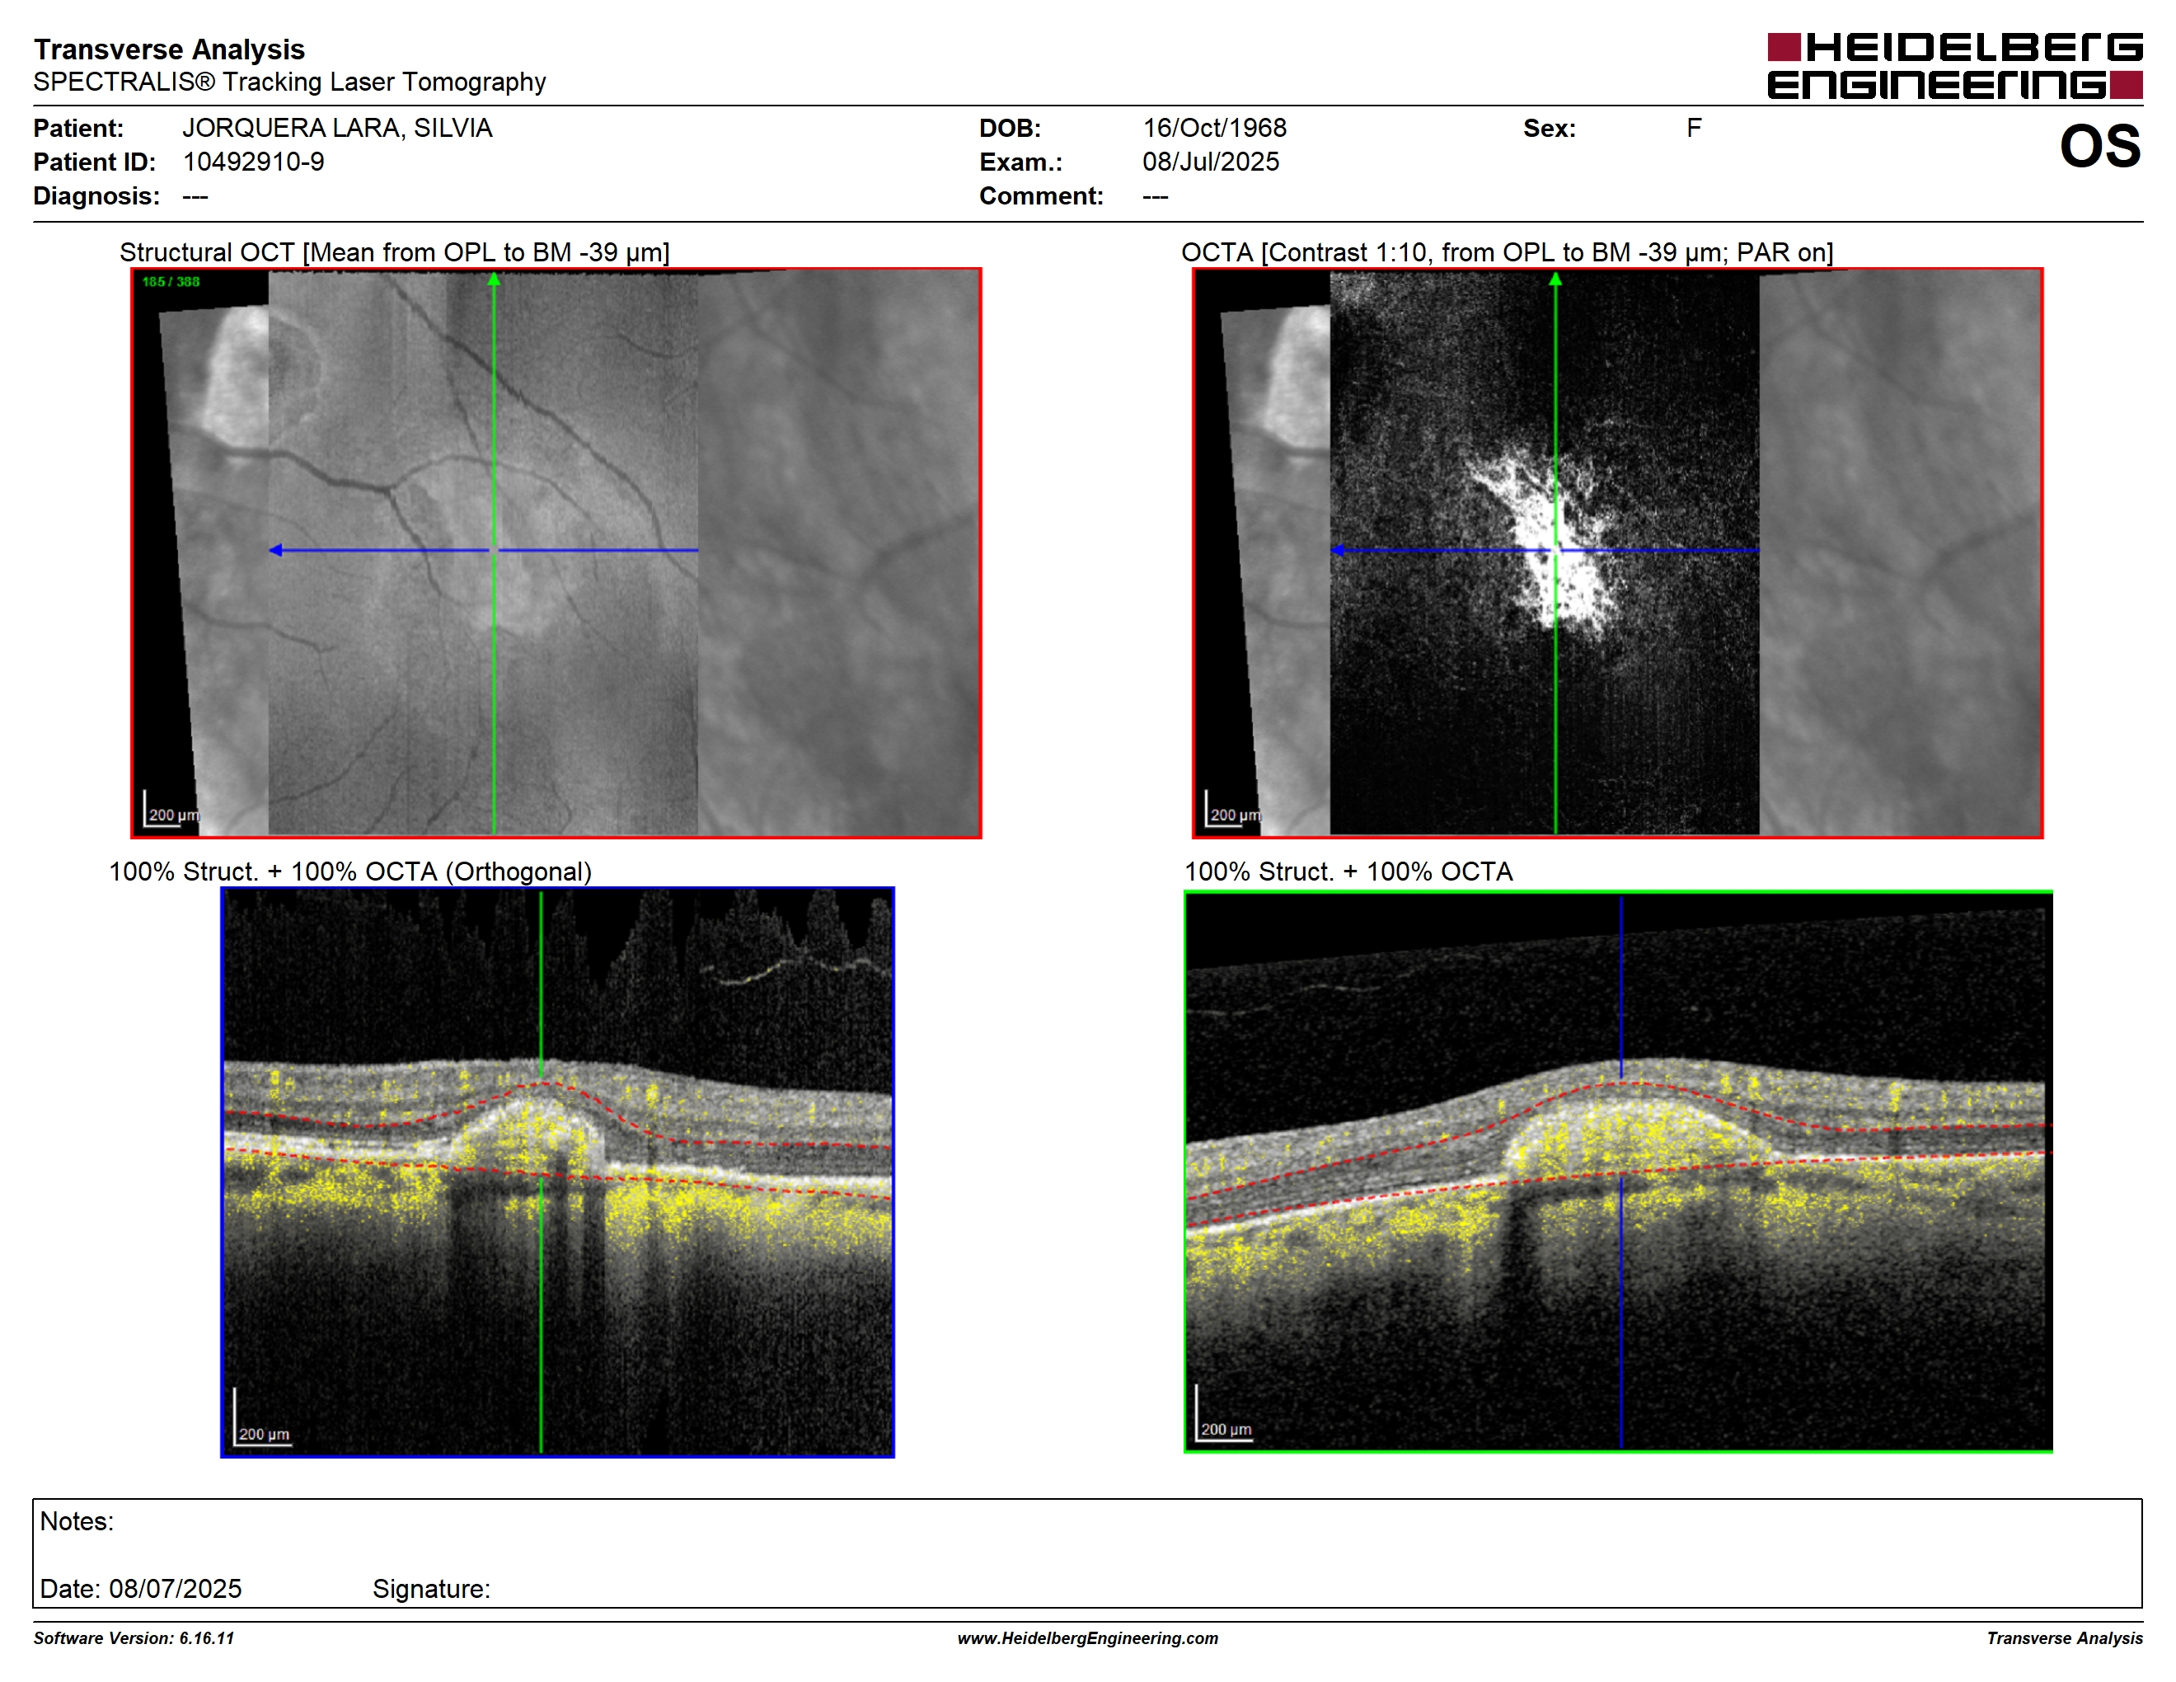Click the OCTA en-face image
The width and height of the screenshot is (2176, 1682).
(x=1617, y=553)
